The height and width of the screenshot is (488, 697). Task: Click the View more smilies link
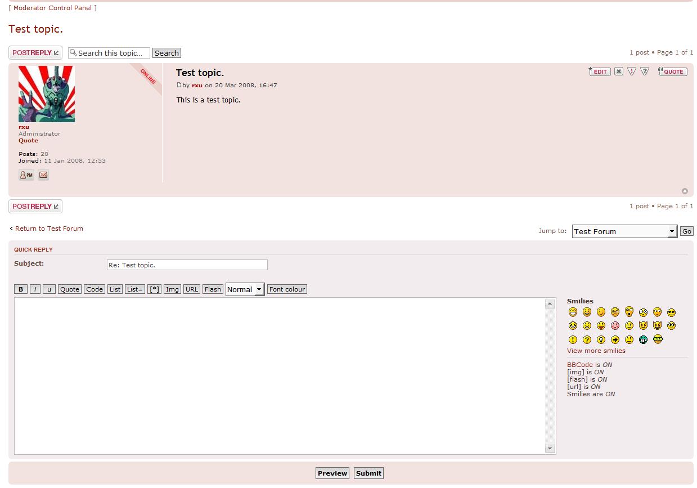[596, 351]
